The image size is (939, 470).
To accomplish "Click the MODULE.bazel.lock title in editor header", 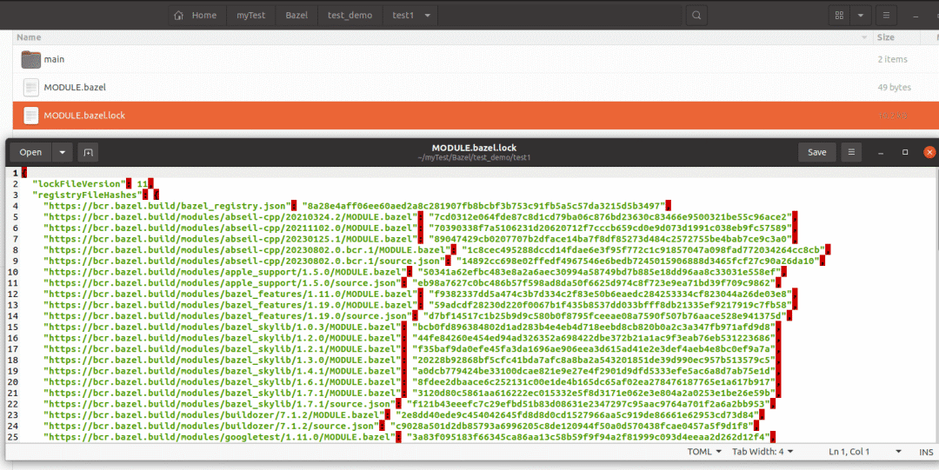I will point(474,148).
